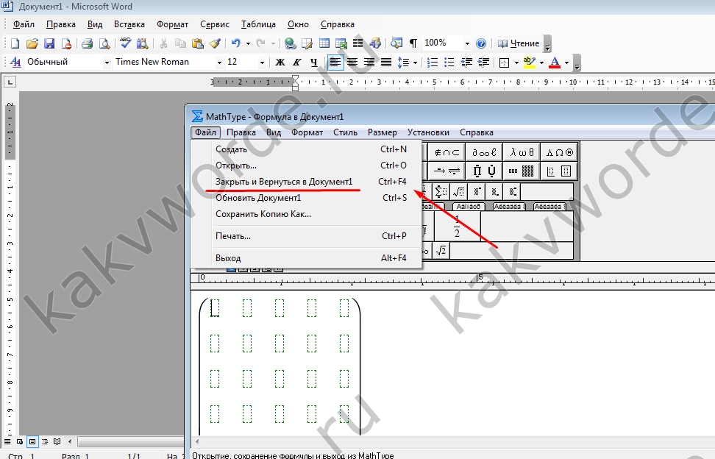
Task: Expand the Times New Roman font dropdown
Action: click(219, 63)
